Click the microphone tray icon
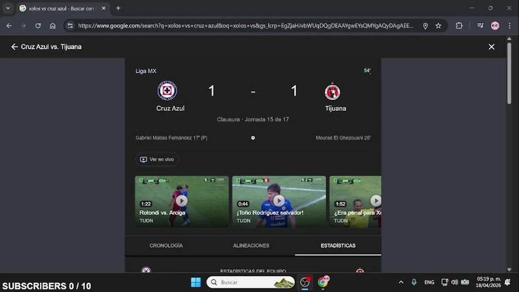This screenshot has height=292, width=519. point(414,282)
